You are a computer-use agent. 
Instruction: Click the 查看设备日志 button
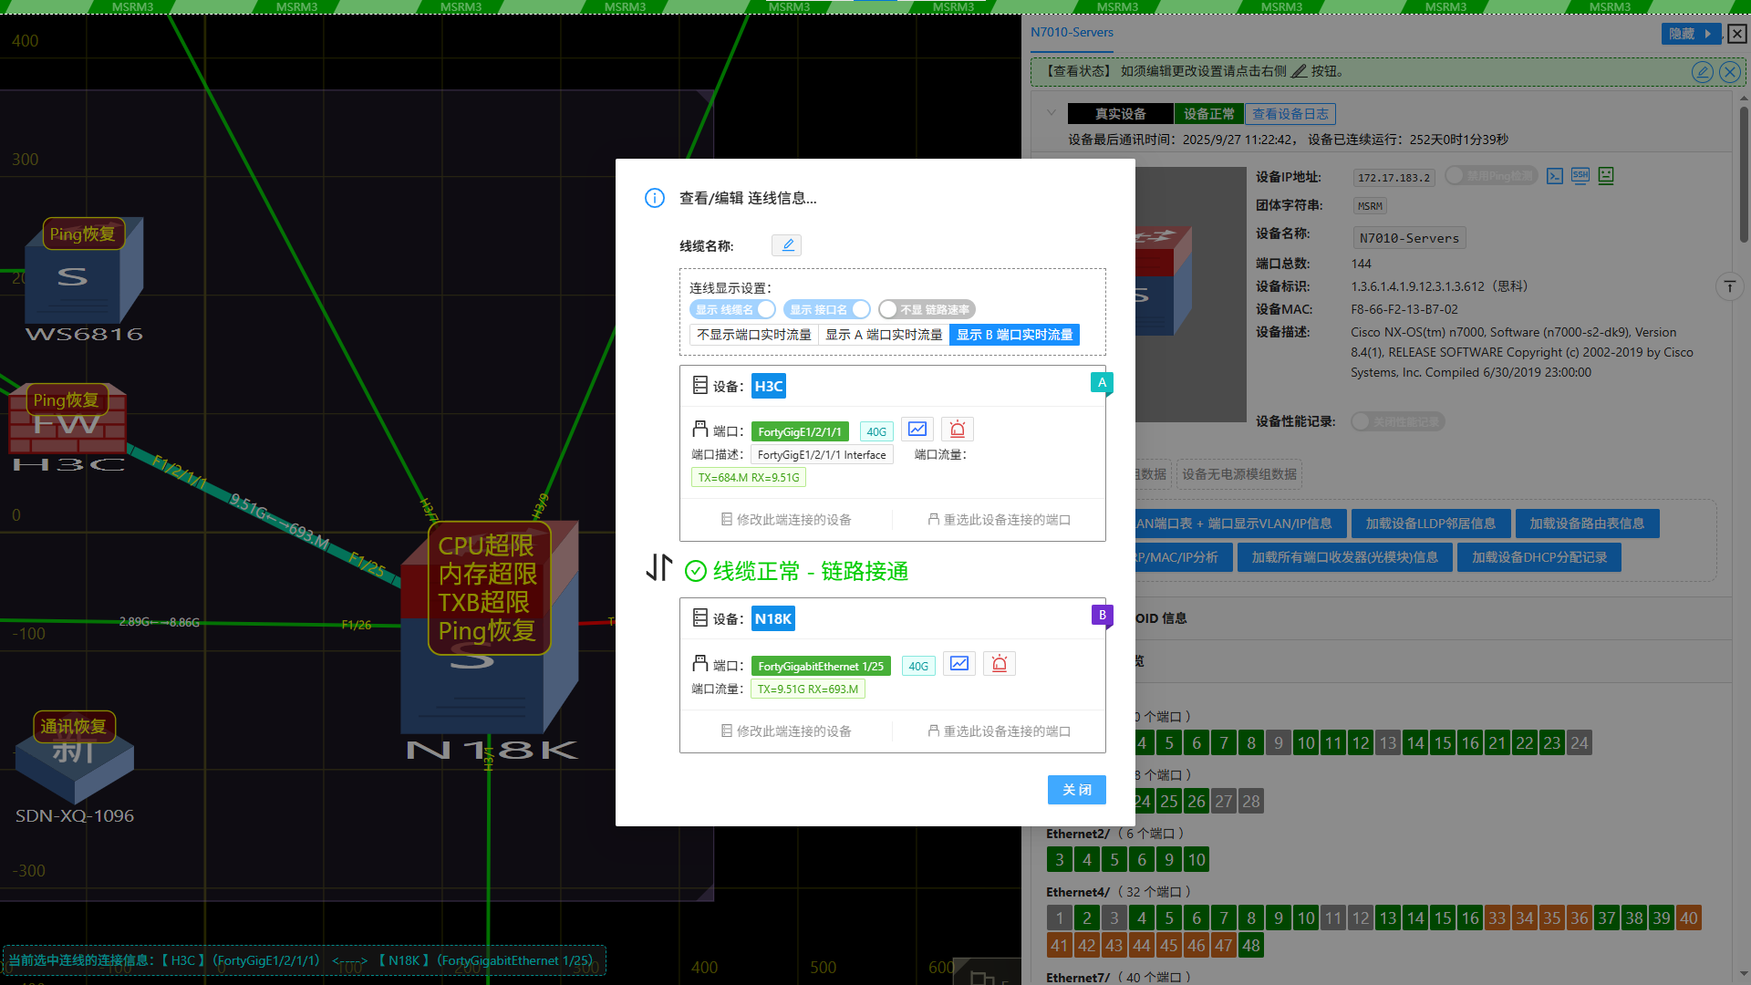pyautogui.click(x=1290, y=114)
